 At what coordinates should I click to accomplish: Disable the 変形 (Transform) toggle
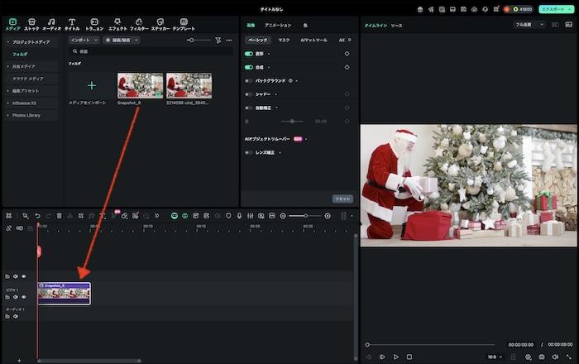(x=249, y=54)
